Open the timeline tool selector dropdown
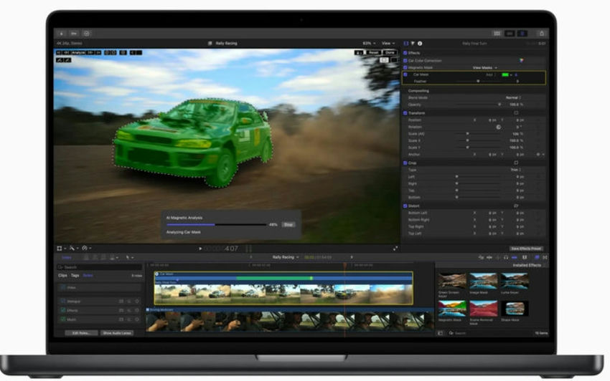The width and height of the screenshot is (610, 381). pos(130,258)
